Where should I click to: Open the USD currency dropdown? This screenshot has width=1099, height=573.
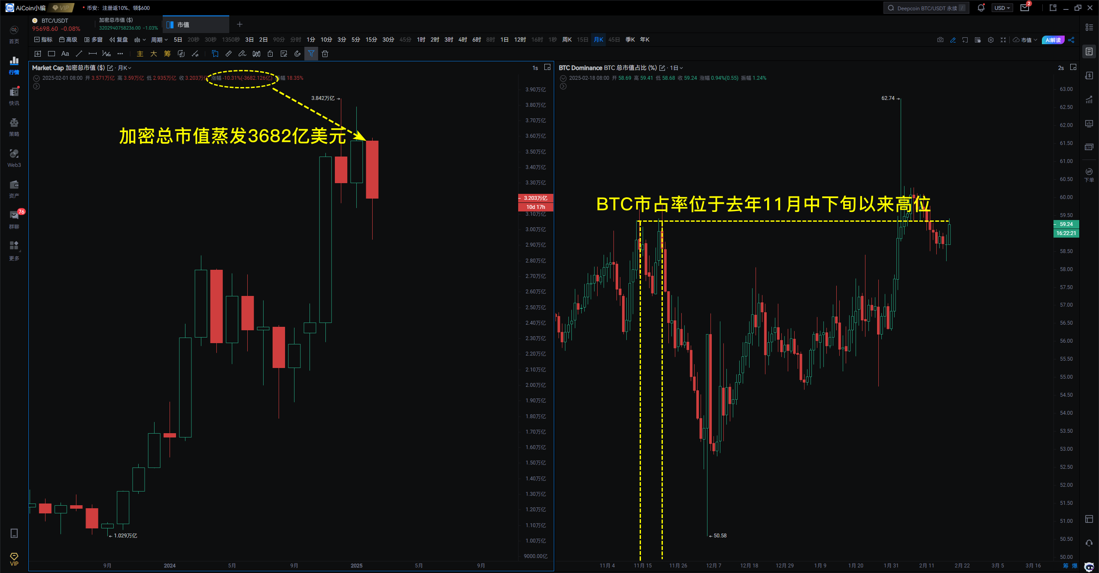click(1002, 8)
